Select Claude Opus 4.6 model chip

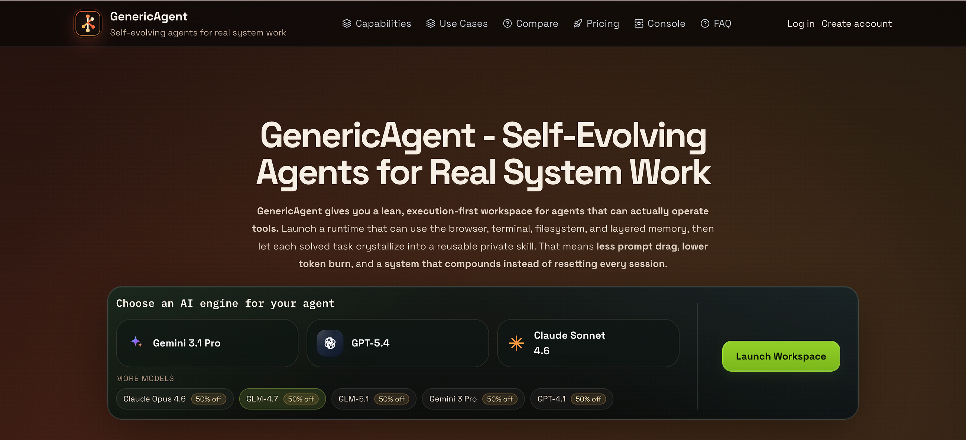pyautogui.click(x=175, y=399)
